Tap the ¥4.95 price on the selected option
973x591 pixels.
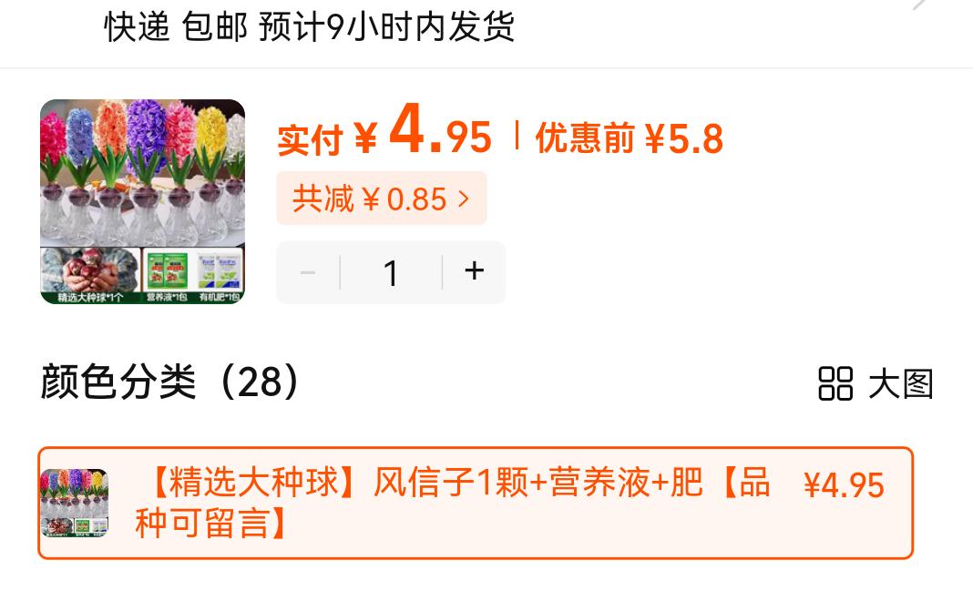point(844,485)
